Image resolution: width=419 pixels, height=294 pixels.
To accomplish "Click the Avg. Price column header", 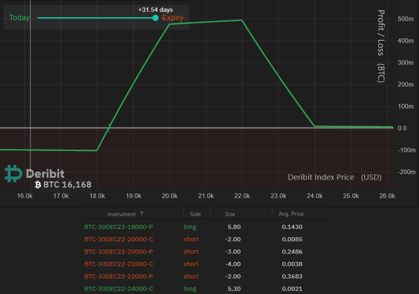I will pyautogui.click(x=291, y=214).
